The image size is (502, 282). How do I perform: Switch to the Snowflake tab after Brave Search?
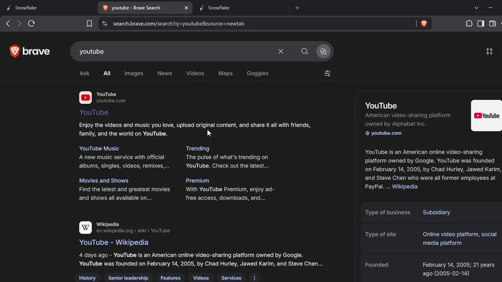click(242, 8)
